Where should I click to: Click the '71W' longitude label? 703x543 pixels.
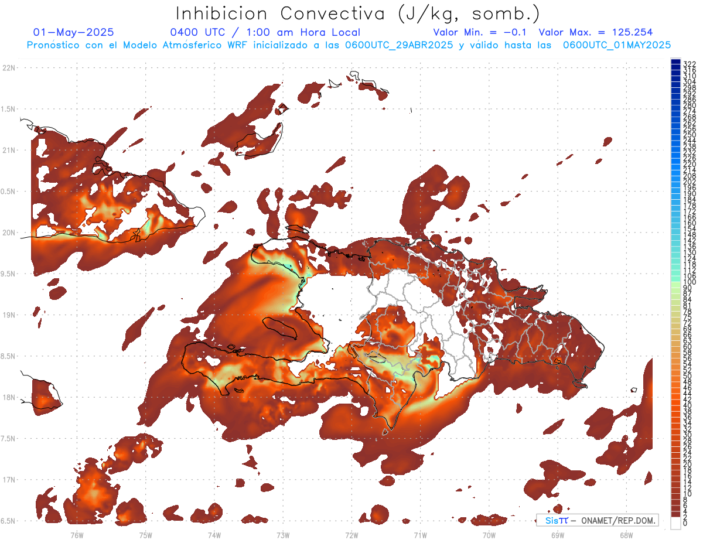click(x=420, y=535)
